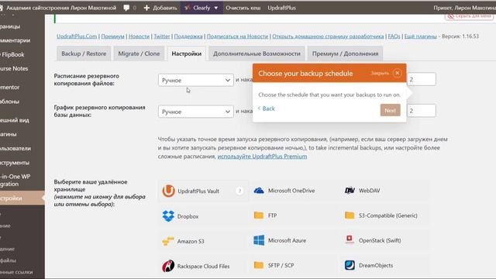This screenshot has height=279, width=496.
Task: Open the Подписаться на Новости link
Action: [x=237, y=36]
